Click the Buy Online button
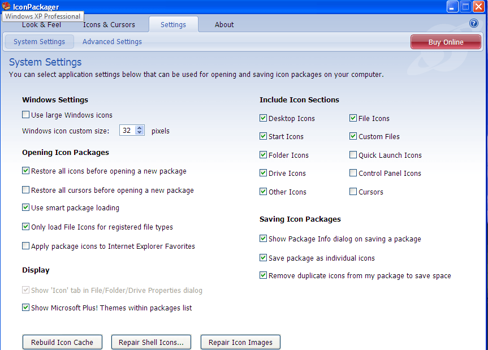Viewport: 488px width, 350px height. (446, 42)
